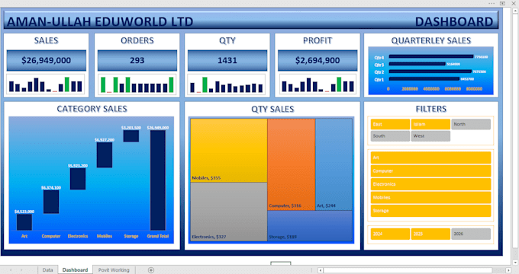Enable the North region slicer button
Image resolution: width=519 pixels, height=274 pixels.
pos(471,124)
